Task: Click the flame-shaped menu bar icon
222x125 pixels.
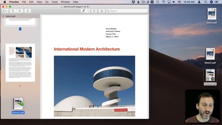Action: coord(138,2)
